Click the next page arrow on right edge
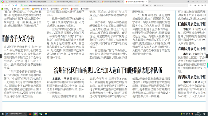This screenshot has height=116, width=208. pyautogui.click(x=207, y=56)
